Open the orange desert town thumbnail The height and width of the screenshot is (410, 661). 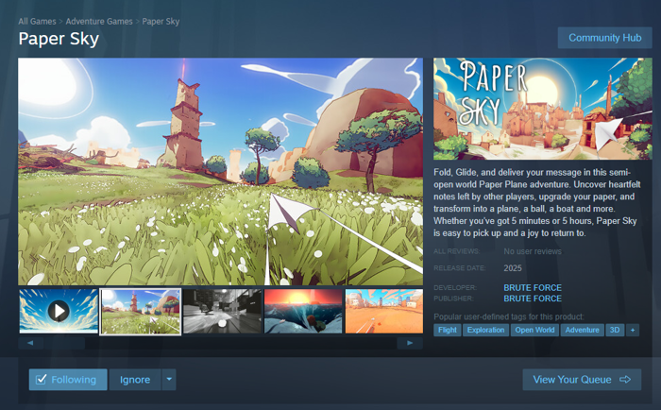[x=384, y=312]
